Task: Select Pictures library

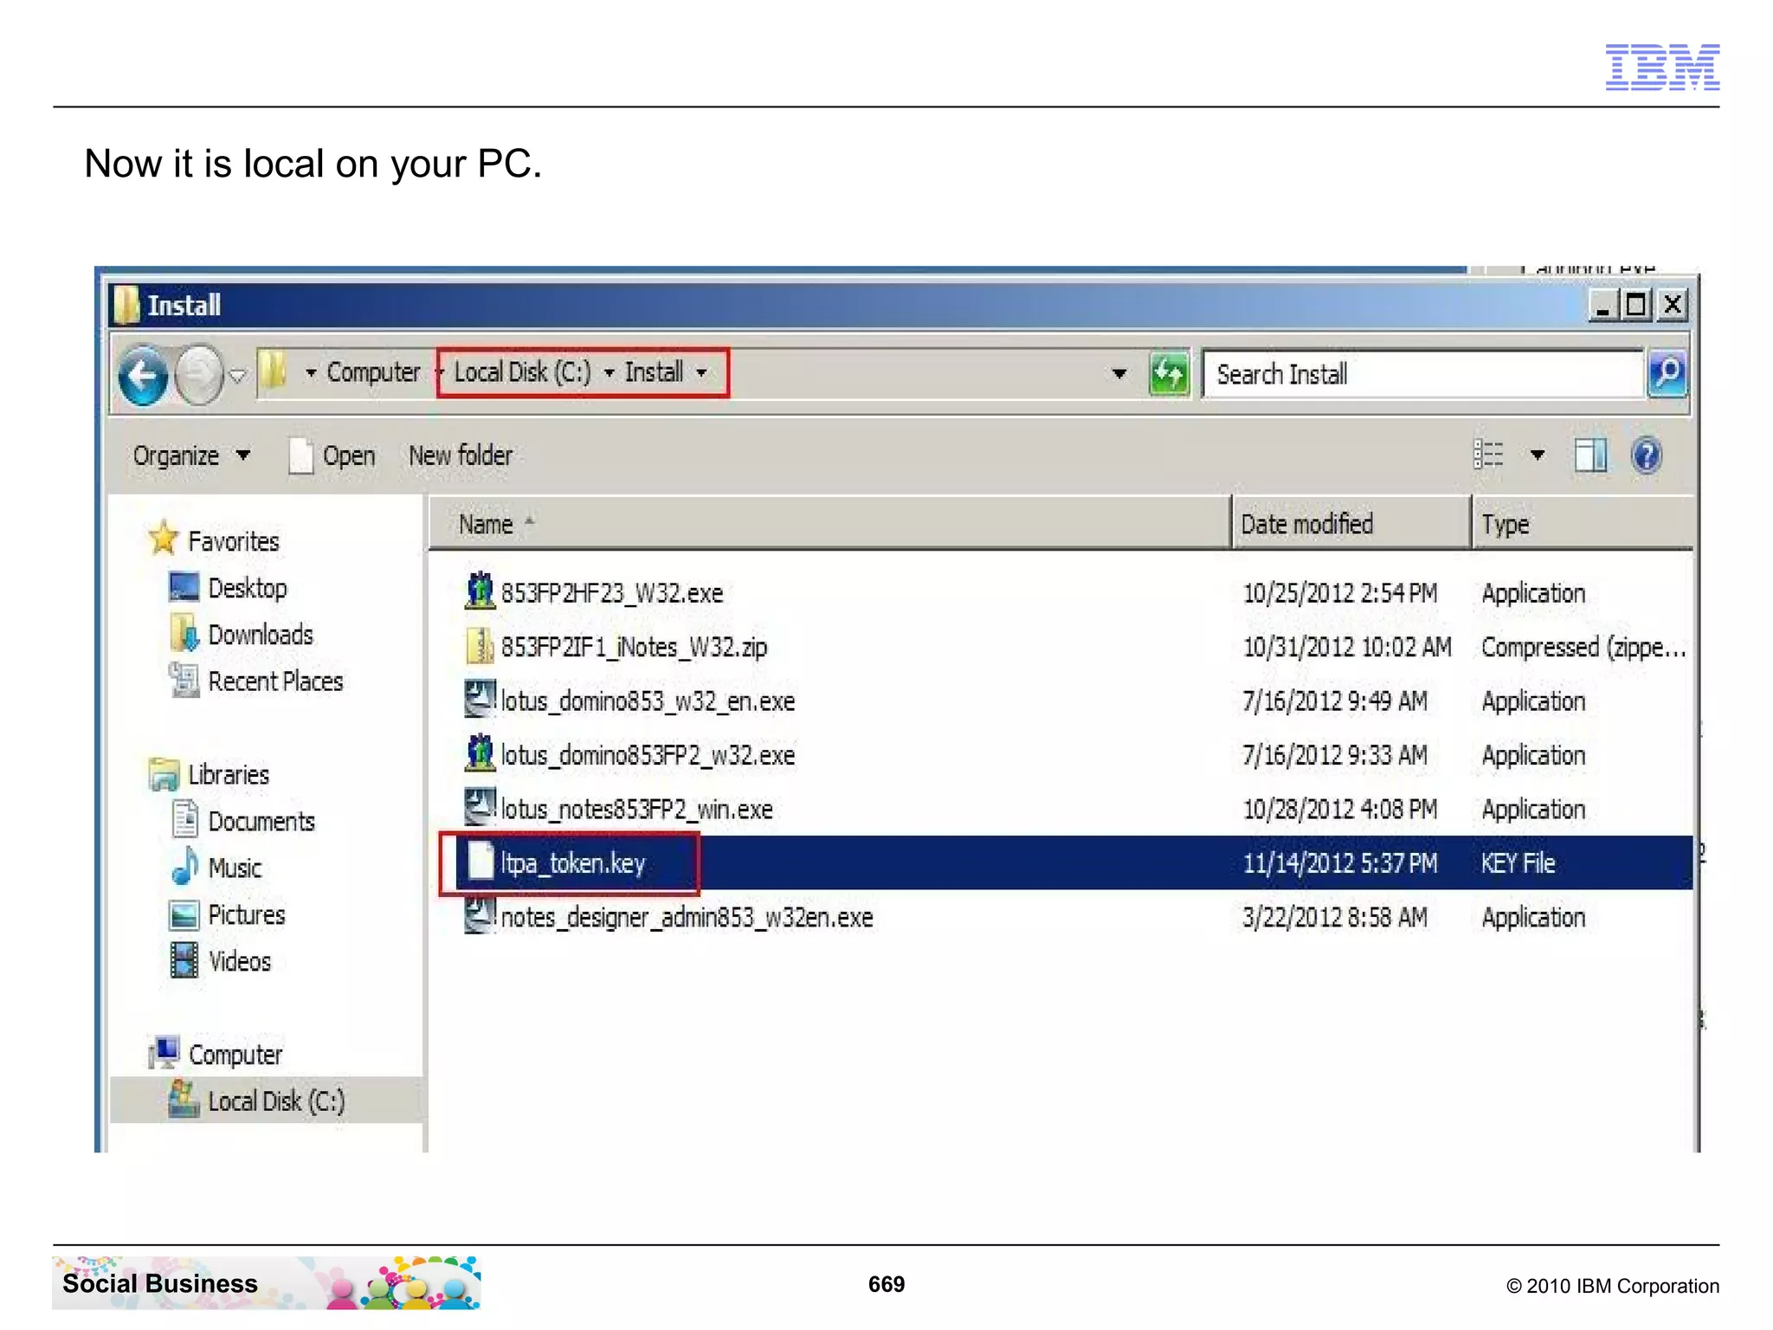Action: coord(246,914)
